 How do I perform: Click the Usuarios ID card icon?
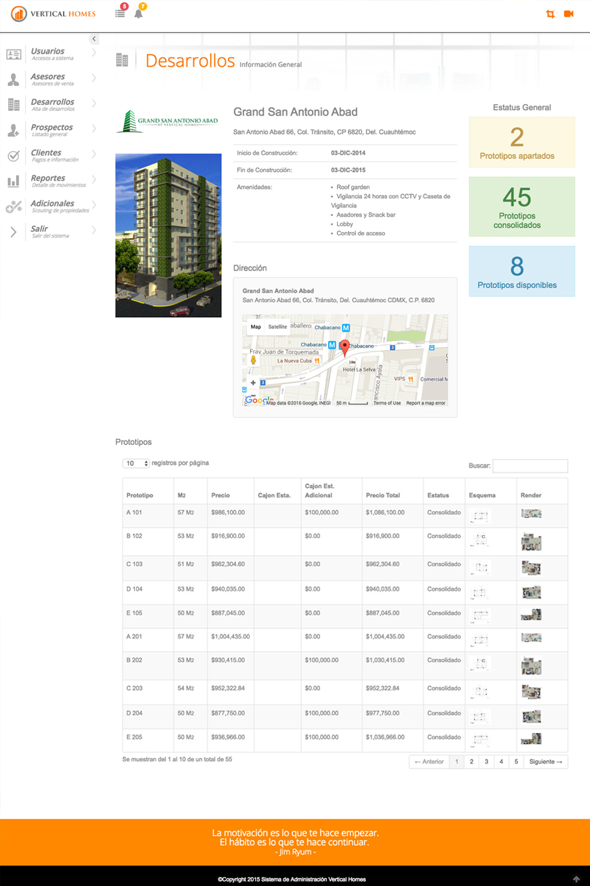click(x=14, y=54)
